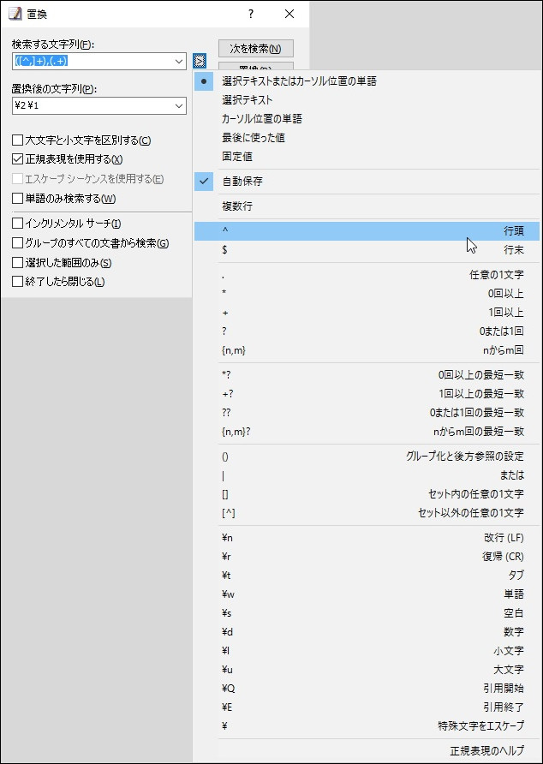Insert [^] セット以外の任意の1文字
The height and width of the screenshot is (764, 543).
[x=367, y=513]
